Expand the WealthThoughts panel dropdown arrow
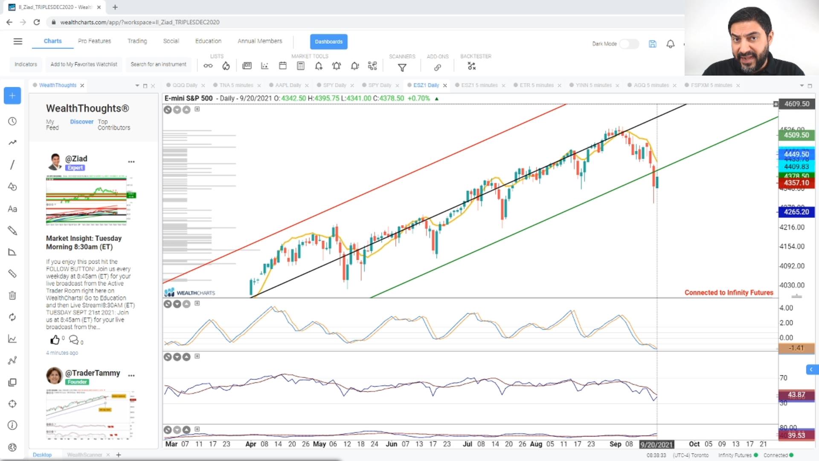The height and width of the screenshot is (461, 819). click(x=137, y=85)
